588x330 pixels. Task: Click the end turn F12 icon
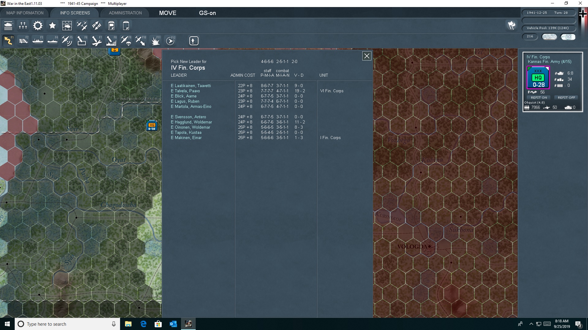point(170,40)
